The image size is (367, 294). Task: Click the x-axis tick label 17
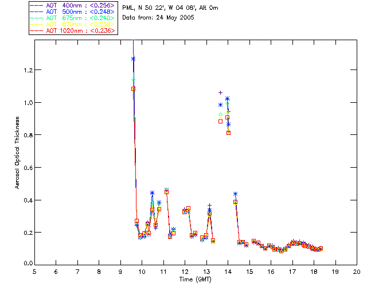click(292, 272)
